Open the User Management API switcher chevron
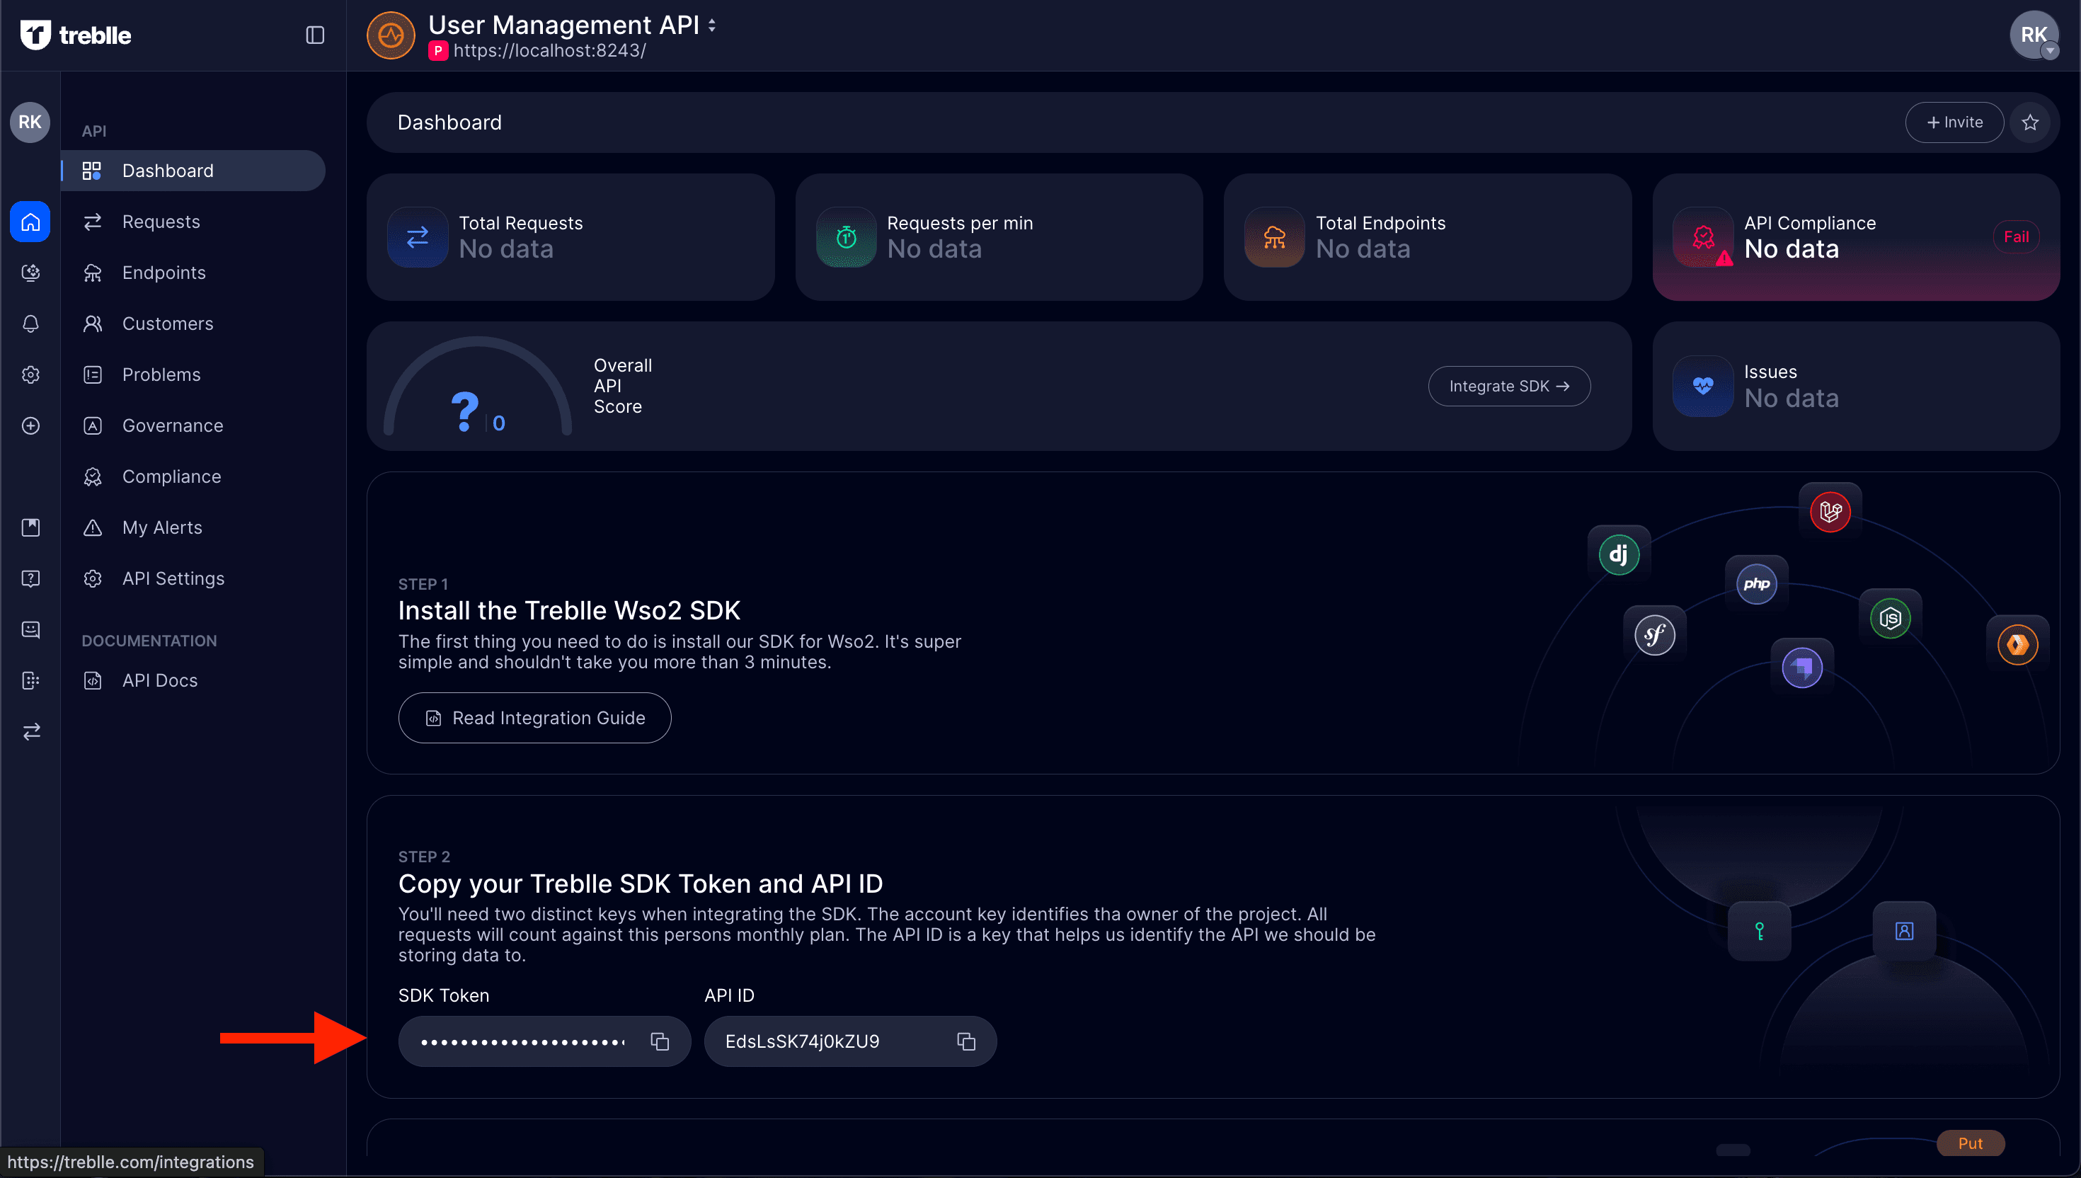This screenshot has width=2081, height=1178. [x=711, y=25]
